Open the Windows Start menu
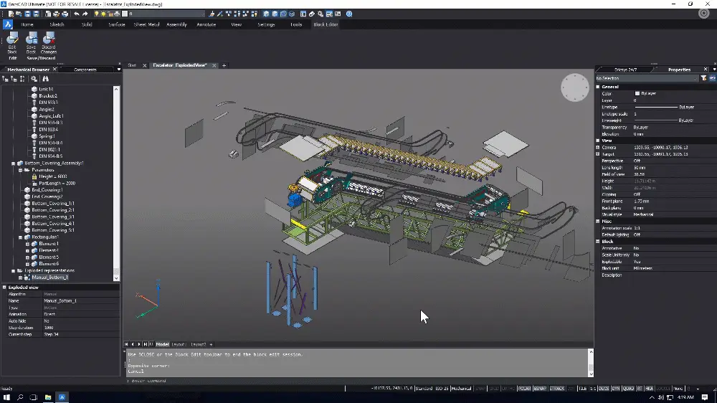The image size is (717, 403). point(6,397)
